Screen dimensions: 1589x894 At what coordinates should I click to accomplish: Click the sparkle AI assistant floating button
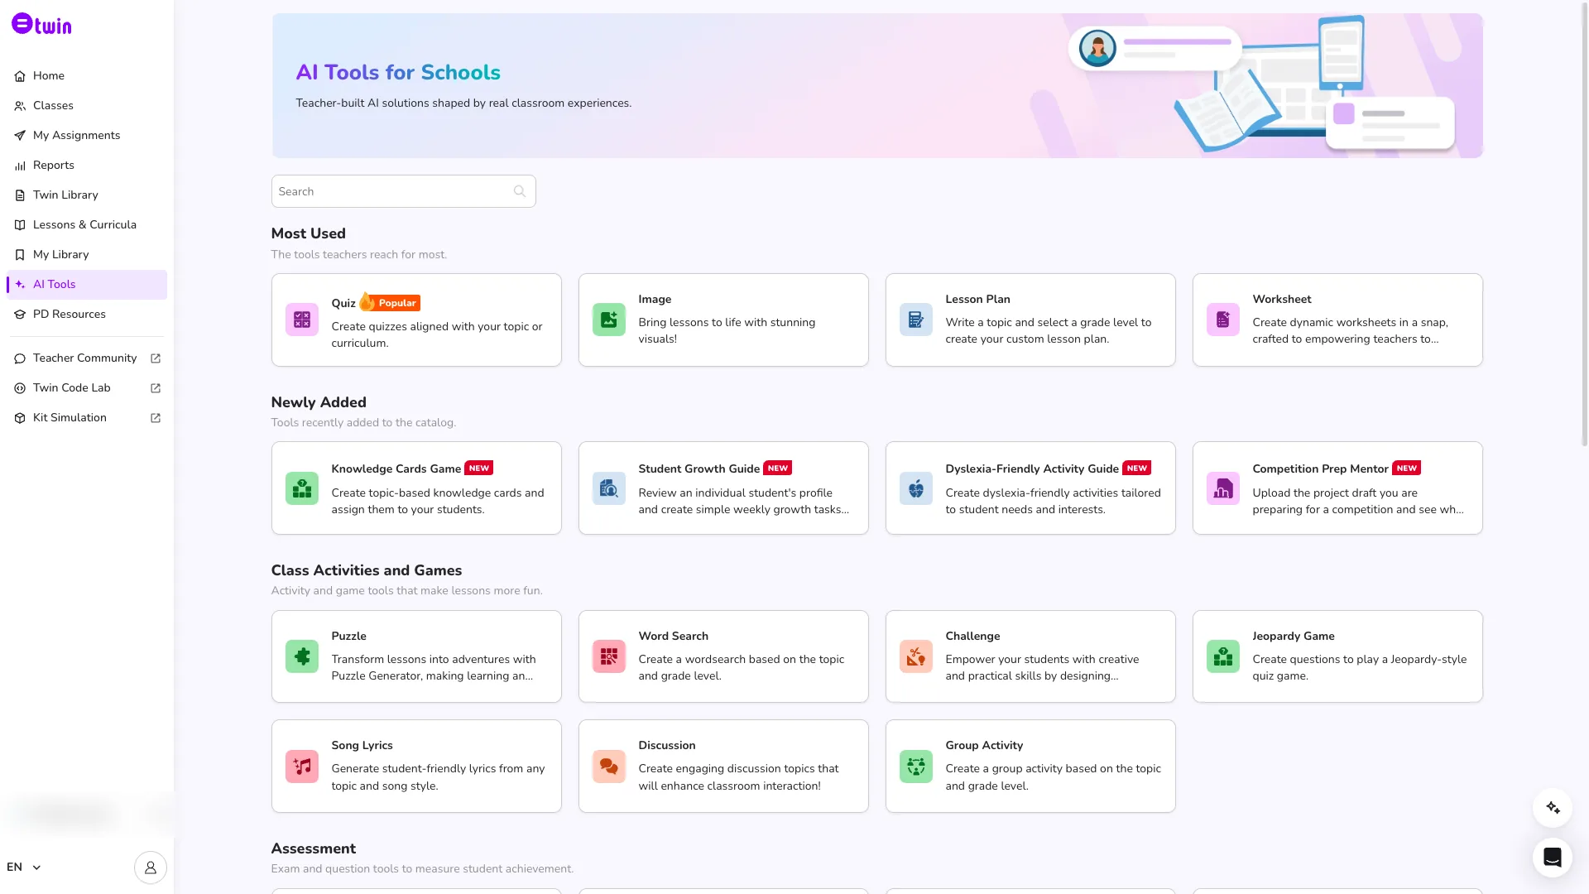click(1553, 808)
